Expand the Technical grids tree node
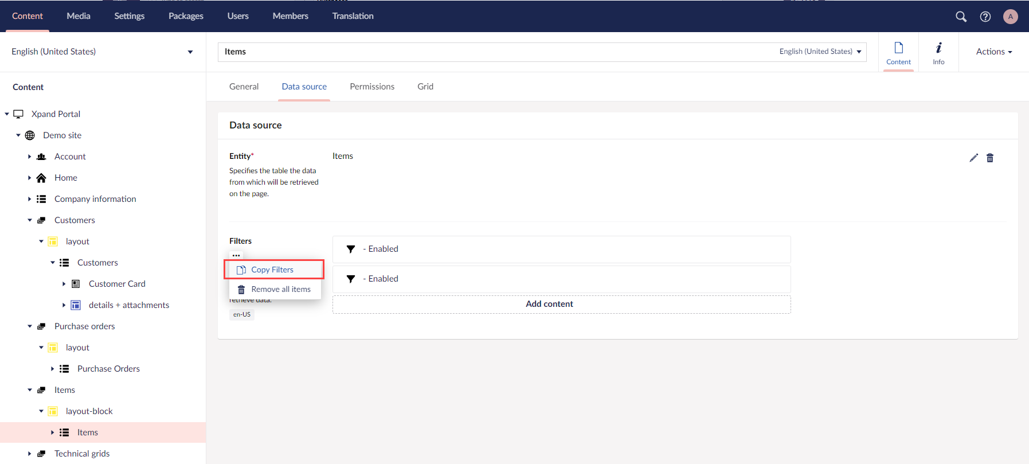1029x464 pixels. pyautogui.click(x=30, y=454)
